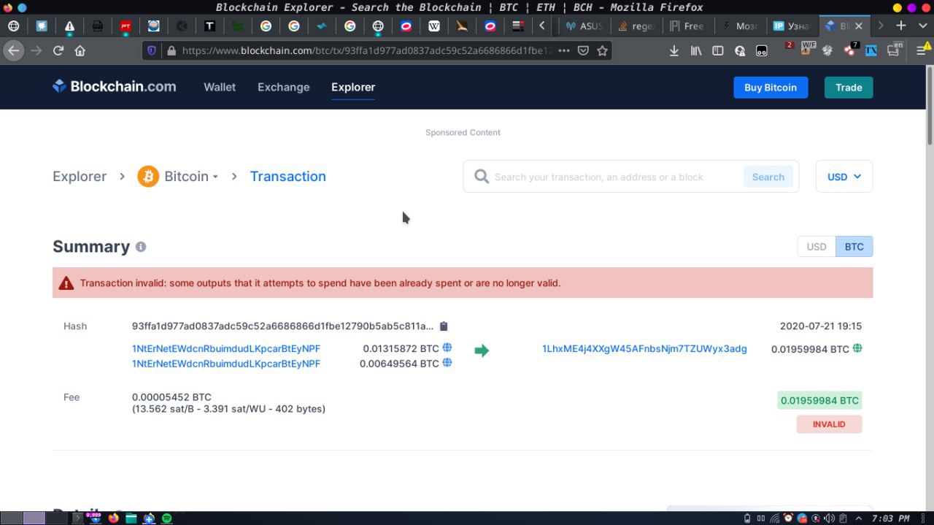
Task: Switch summary display to USD
Action: tap(816, 247)
